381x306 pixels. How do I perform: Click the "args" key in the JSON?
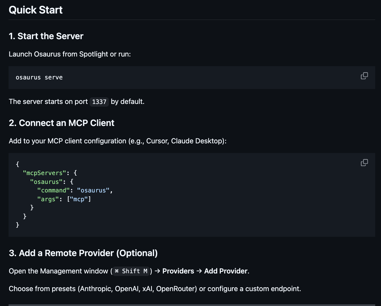[x=48, y=199]
